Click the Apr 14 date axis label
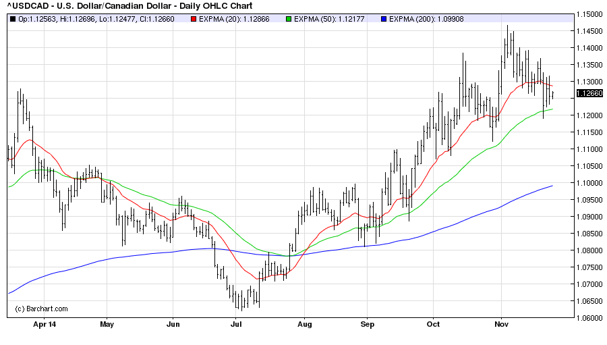The image size is (607, 345). click(x=43, y=324)
